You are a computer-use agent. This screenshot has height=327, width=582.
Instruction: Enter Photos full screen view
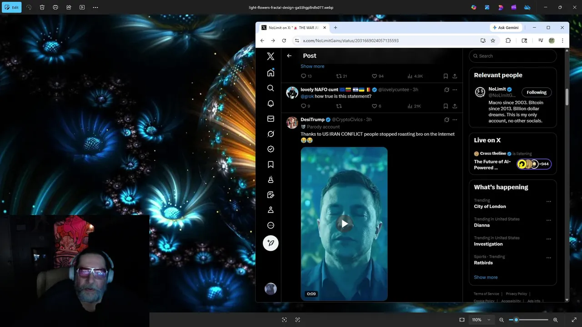(574, 320)
